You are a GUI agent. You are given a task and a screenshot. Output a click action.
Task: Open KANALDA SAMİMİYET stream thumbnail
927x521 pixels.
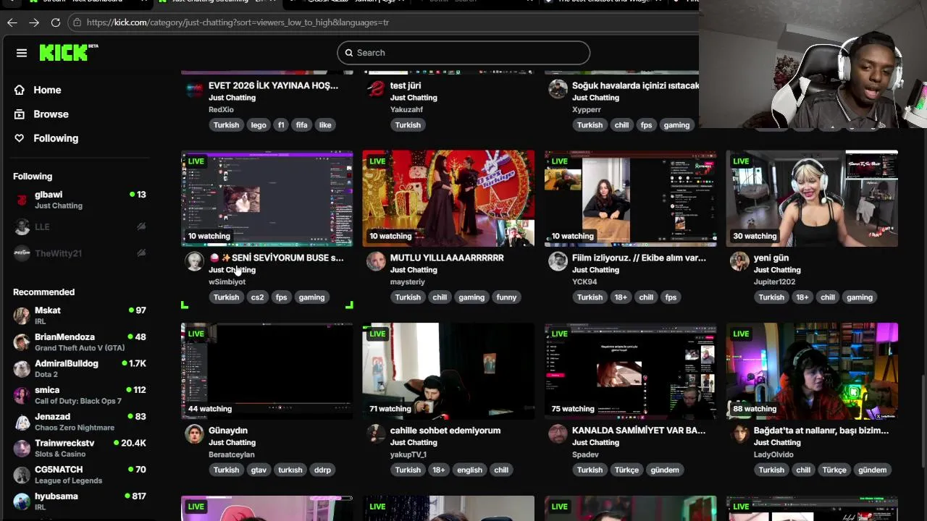tap(630, 371)
